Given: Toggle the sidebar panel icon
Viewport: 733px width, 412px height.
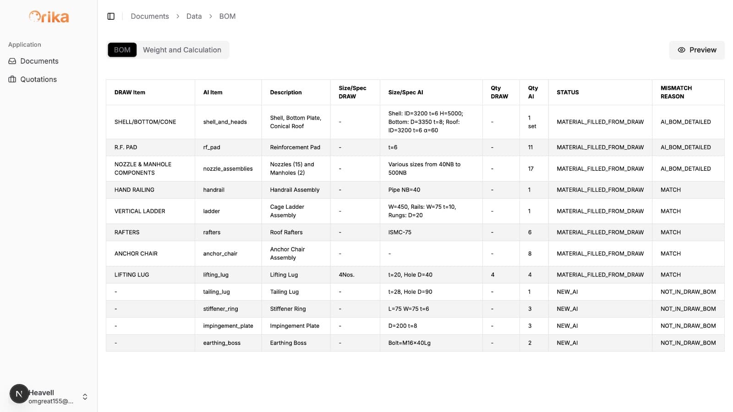Looking at the screenshot, I should pos(111,16).
